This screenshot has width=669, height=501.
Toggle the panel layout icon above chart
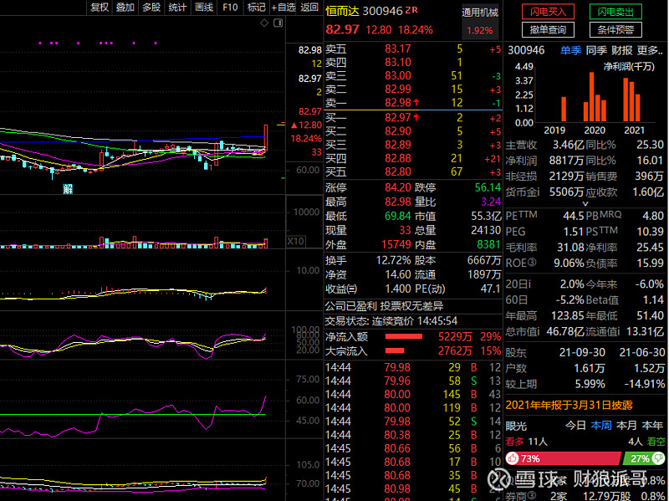278,23
